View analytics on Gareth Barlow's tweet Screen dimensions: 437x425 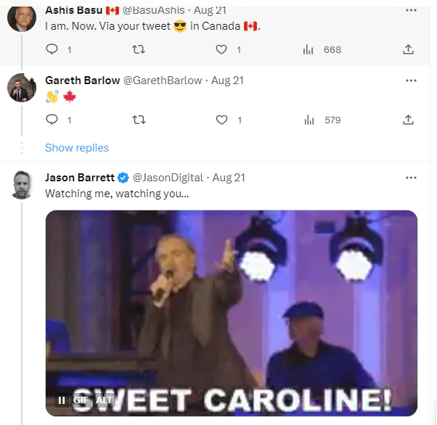308,120
